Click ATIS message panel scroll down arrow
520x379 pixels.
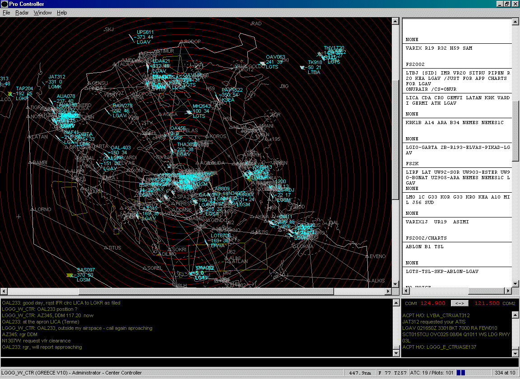click(515, 353)
